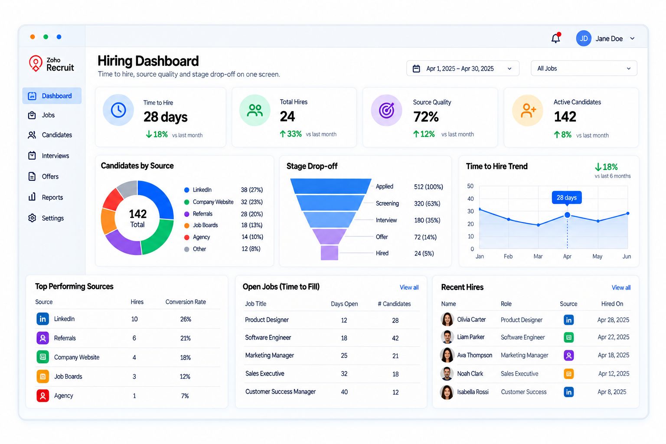Image resolution: width=666 pixels, height=444 pixels.
Task: Click the Job Boards source icon in table
Action: (42, 376)
